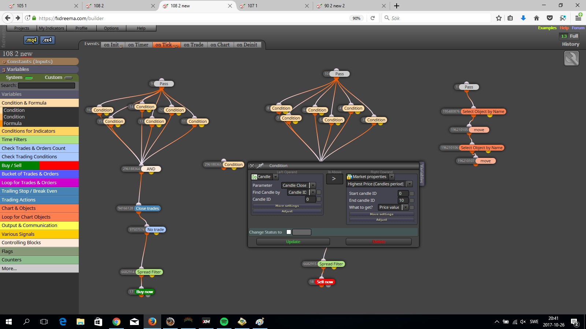586x329 pixels.
Task: Open the History panel
Action: pos(571,44)
